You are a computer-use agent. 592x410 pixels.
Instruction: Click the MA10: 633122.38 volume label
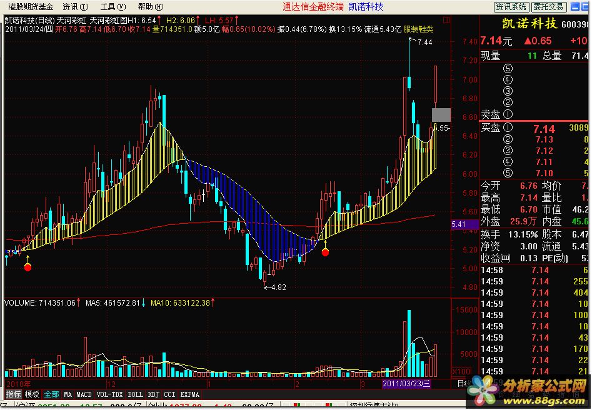(x=180, y=302)
